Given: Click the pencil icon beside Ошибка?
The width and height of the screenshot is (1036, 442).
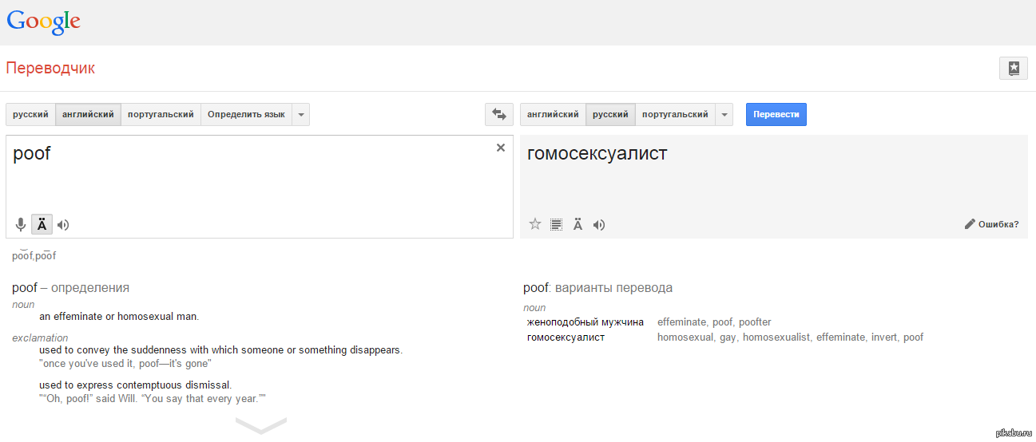Looking at the screenshot, I should point(970,224).
